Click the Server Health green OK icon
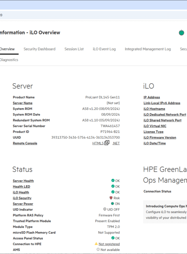The height and width of the screenshot is (254, 187). click(x=113, y=181)
